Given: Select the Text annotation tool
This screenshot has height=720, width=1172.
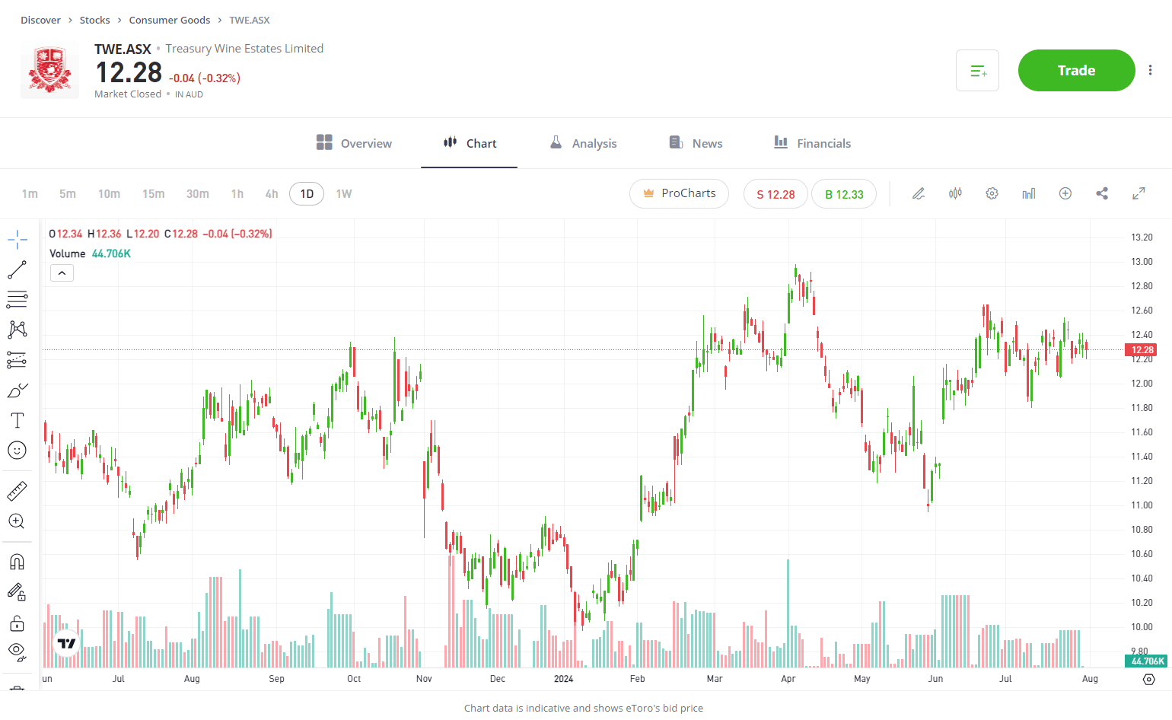Looking at the screenshot, I should tap(18, 420).
